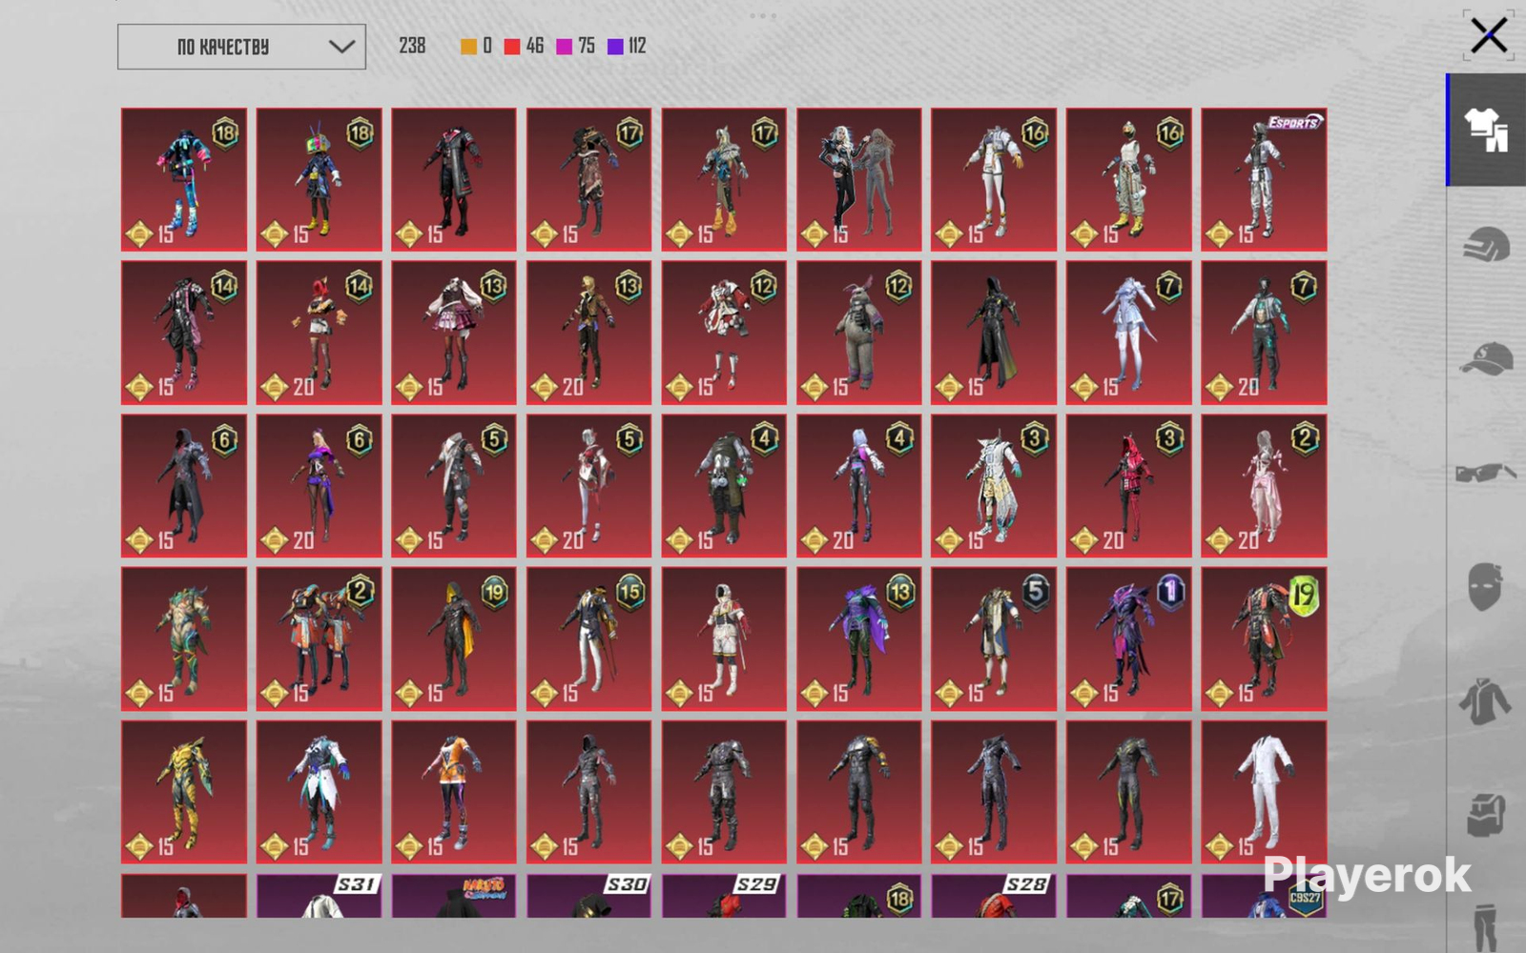Select the S29 season item
The image size is (1526, 953).
[x=724, y=897]
